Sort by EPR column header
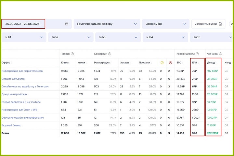 [x=195, y=63]
